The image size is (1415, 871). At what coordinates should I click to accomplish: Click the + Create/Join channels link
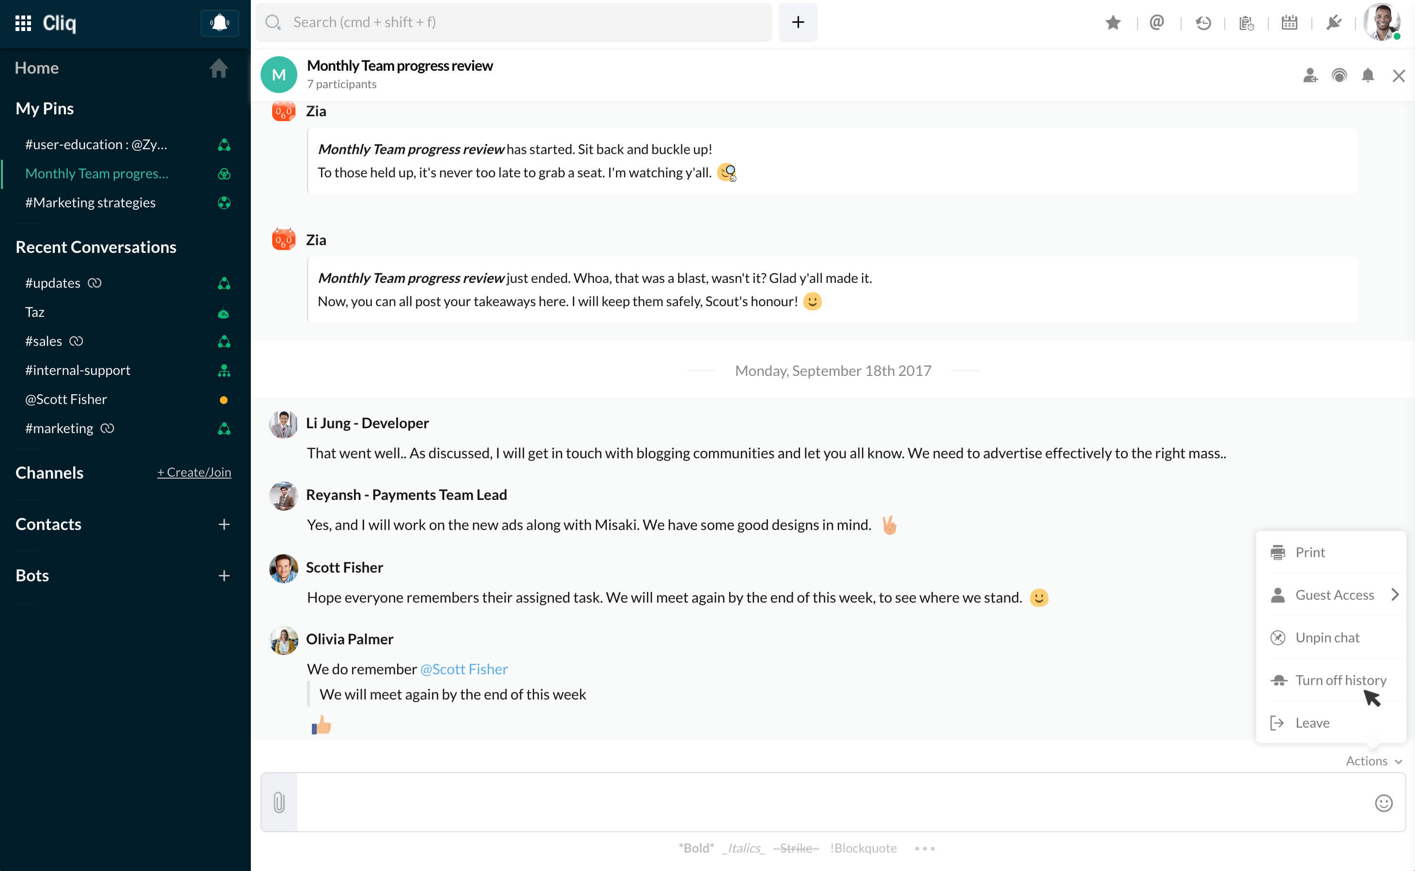tap(194, 472)
